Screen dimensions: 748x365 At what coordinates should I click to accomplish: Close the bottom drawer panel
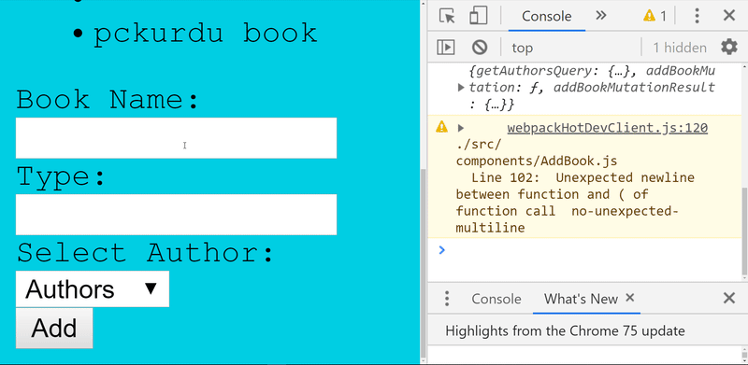click(729, 299)
